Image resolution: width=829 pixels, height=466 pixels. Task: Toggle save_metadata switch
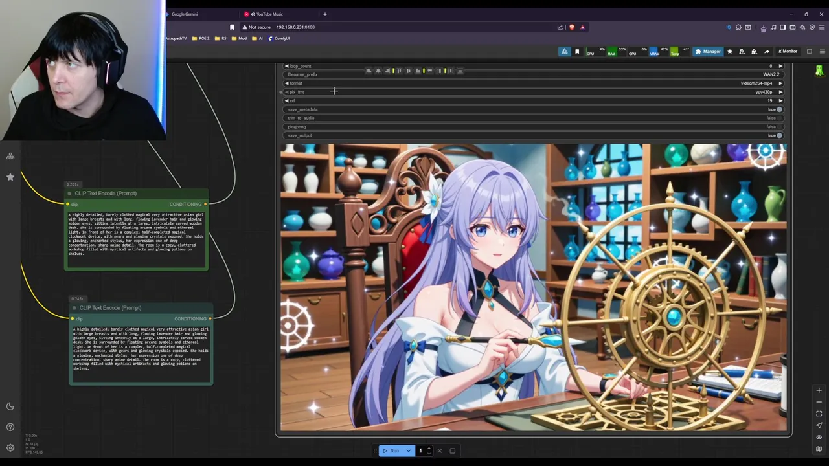tap(779, 109)
